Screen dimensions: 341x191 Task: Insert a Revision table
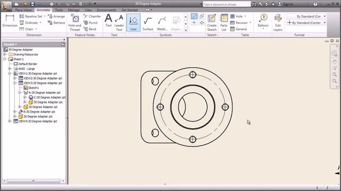click(239, 22)
